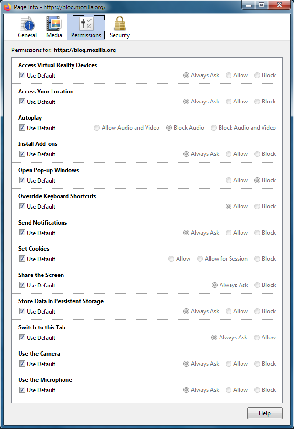
Task: Disable Use Default for Use the Camera
Action: click(x=22, y=364)
